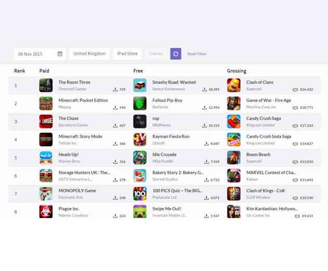
Task: Open Storage Hunters UK app icon
Action: [x=46, y=175]
